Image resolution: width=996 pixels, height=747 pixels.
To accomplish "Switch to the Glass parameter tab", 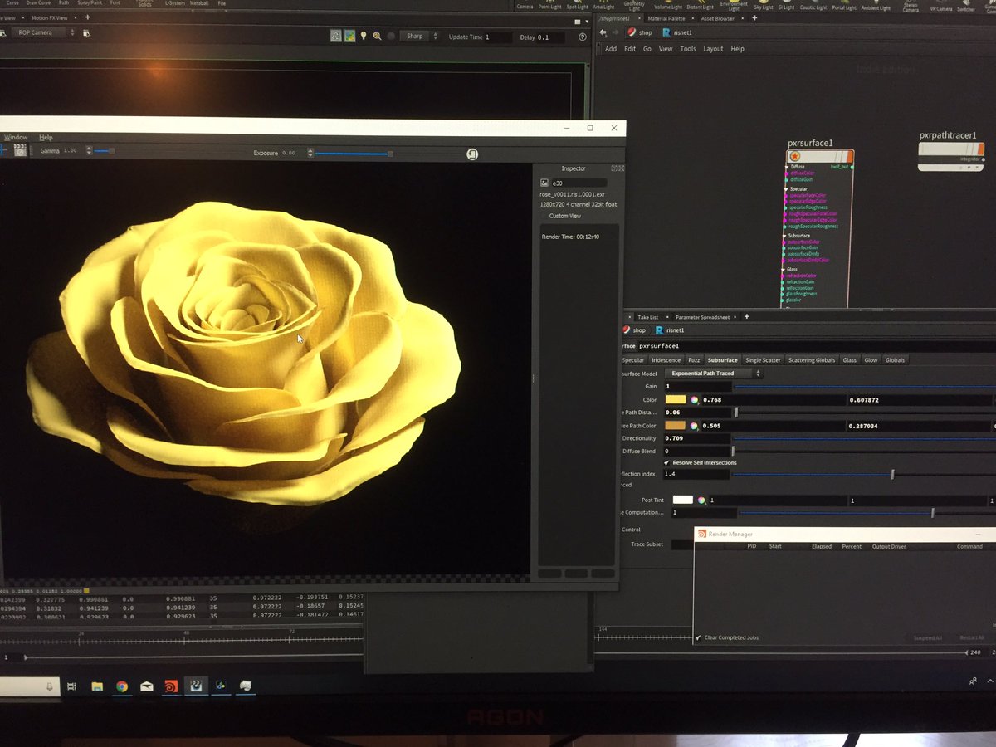I will pos(849,360).
